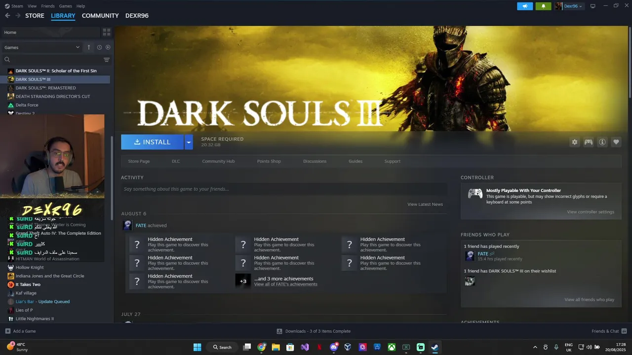Click View all of FATE's achievements
The image size is (632, 355).
[285, 284]
